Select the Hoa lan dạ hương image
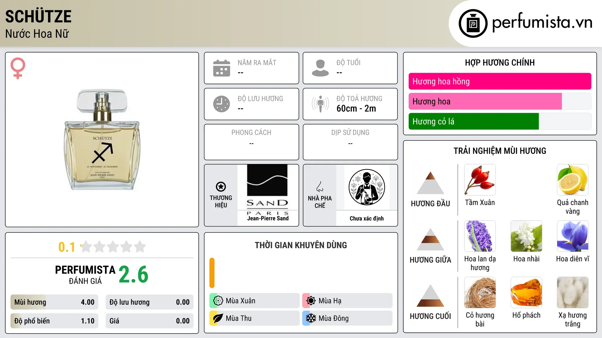This screenshot has width=602, height=338. (480, 236)
